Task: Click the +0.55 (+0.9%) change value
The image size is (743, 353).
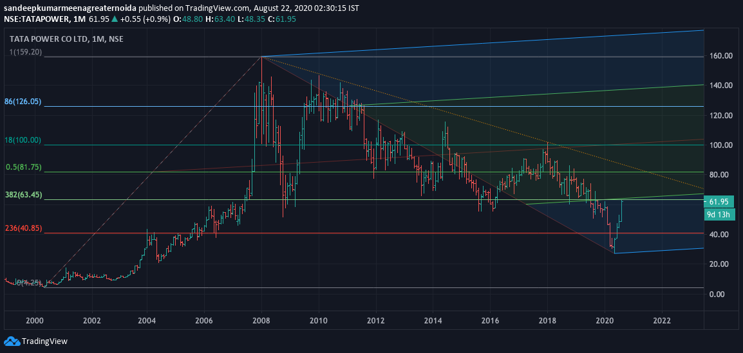Action: pos(147,18)
